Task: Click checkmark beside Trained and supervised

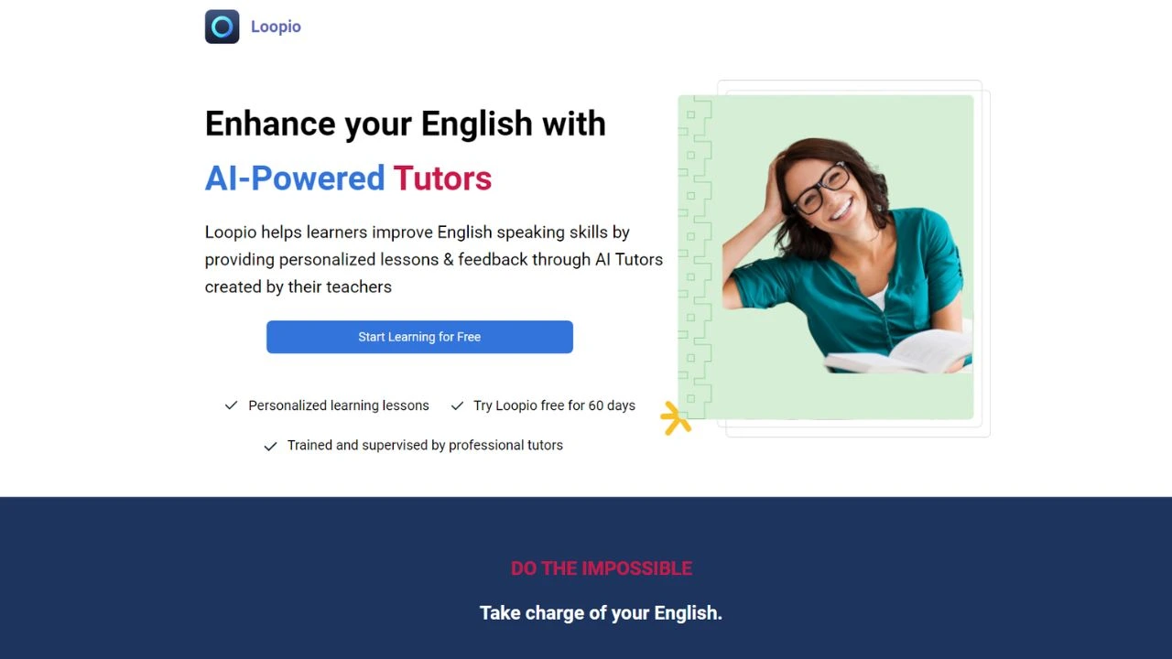Action: pos(270,446)
